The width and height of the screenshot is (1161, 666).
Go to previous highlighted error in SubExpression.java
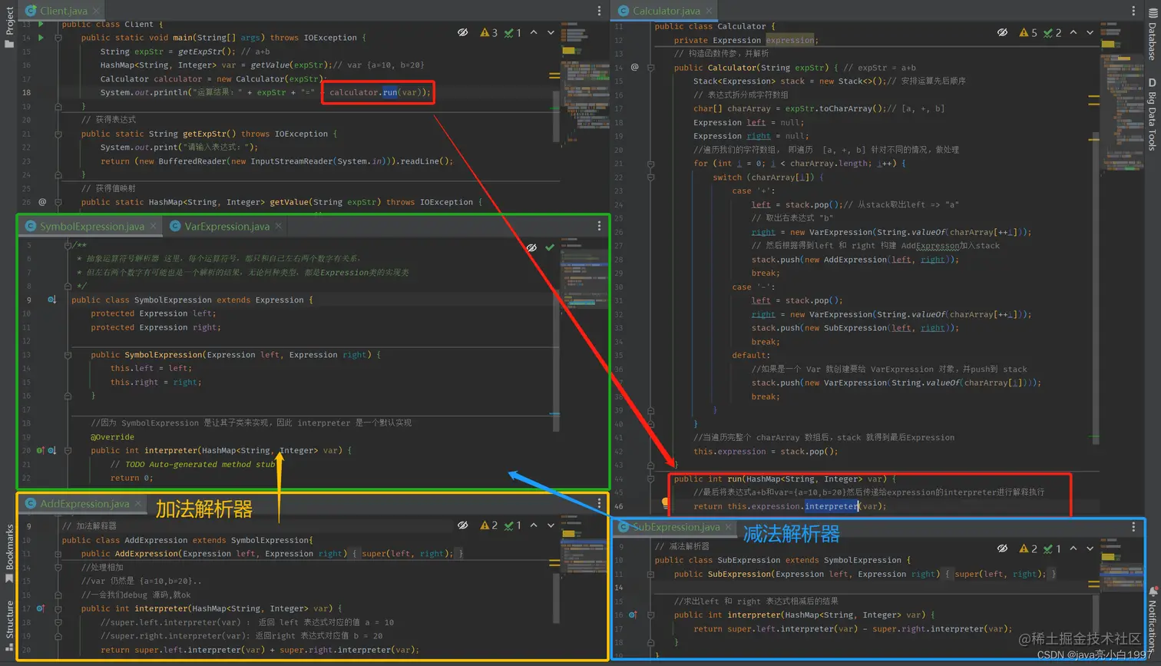click(x=1073, y=548)
